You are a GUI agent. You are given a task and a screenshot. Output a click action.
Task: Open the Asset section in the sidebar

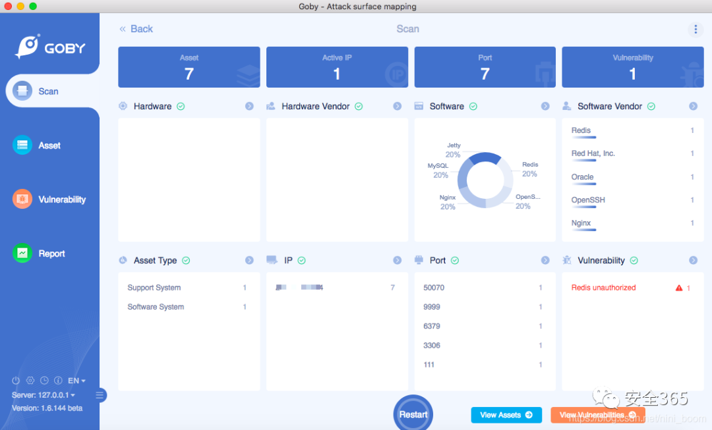tap(36, 145)
